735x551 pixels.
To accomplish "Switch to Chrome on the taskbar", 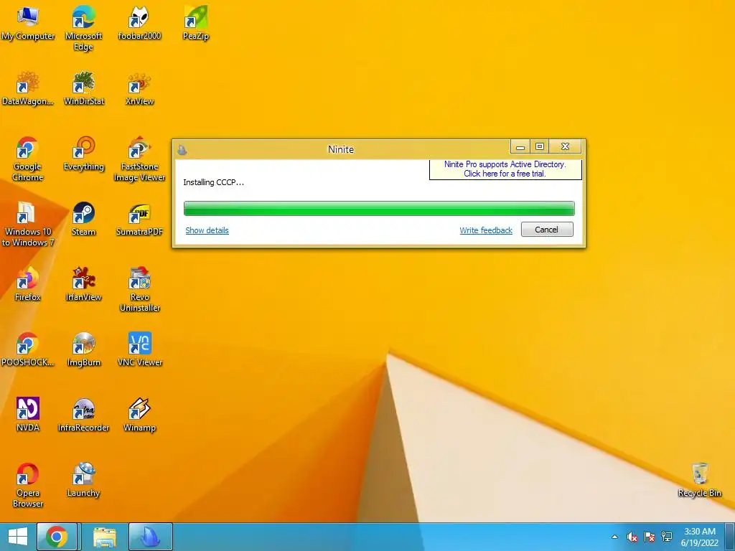I will pos(57,537).
